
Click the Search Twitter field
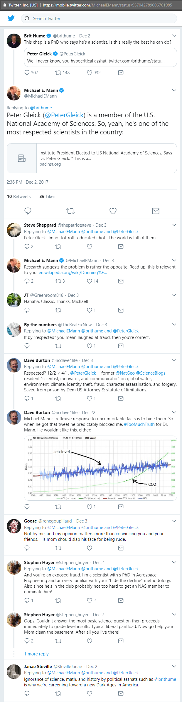[x=99, y=18]
